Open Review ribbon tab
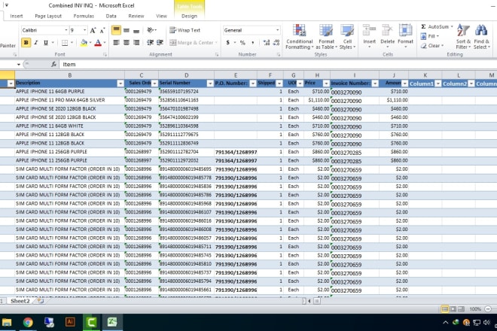Screen dimensions: 497x331 pos(136,16)
